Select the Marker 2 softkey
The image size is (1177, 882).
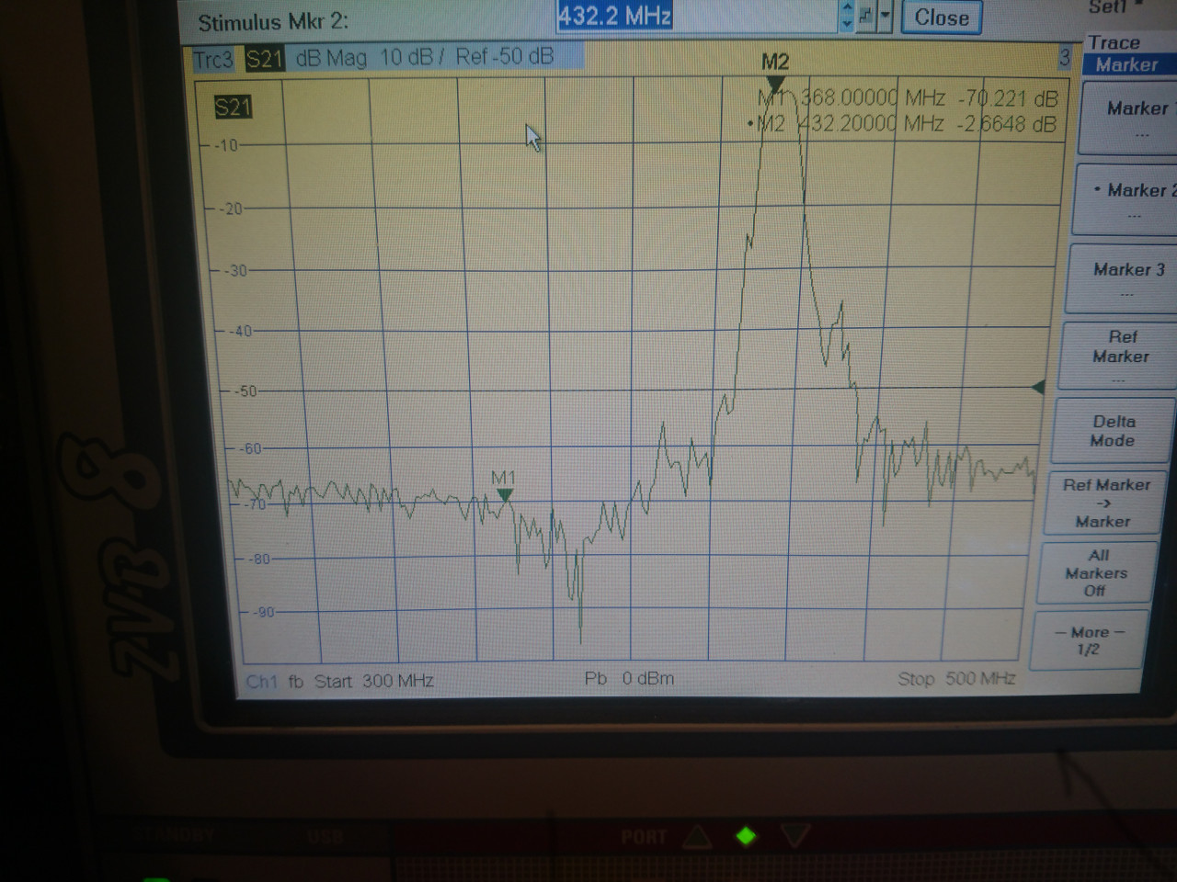tap(1126, 200)
